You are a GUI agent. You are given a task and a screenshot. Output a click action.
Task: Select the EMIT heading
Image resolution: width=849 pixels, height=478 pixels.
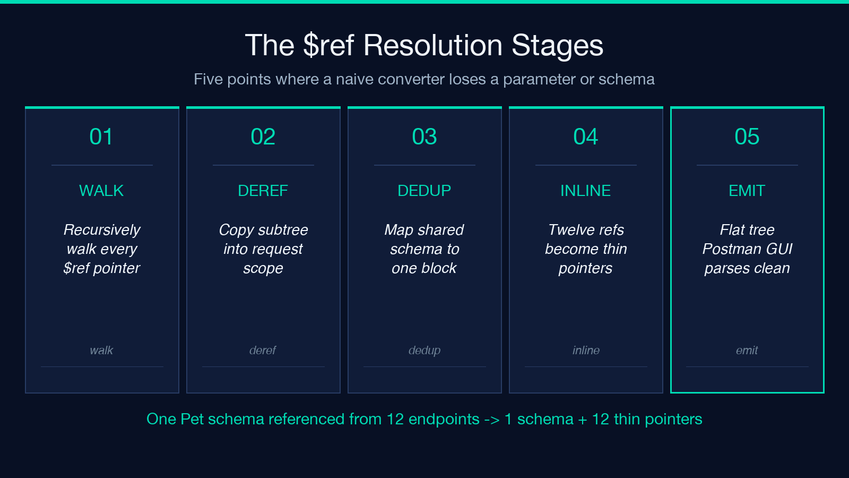(747, 191)
